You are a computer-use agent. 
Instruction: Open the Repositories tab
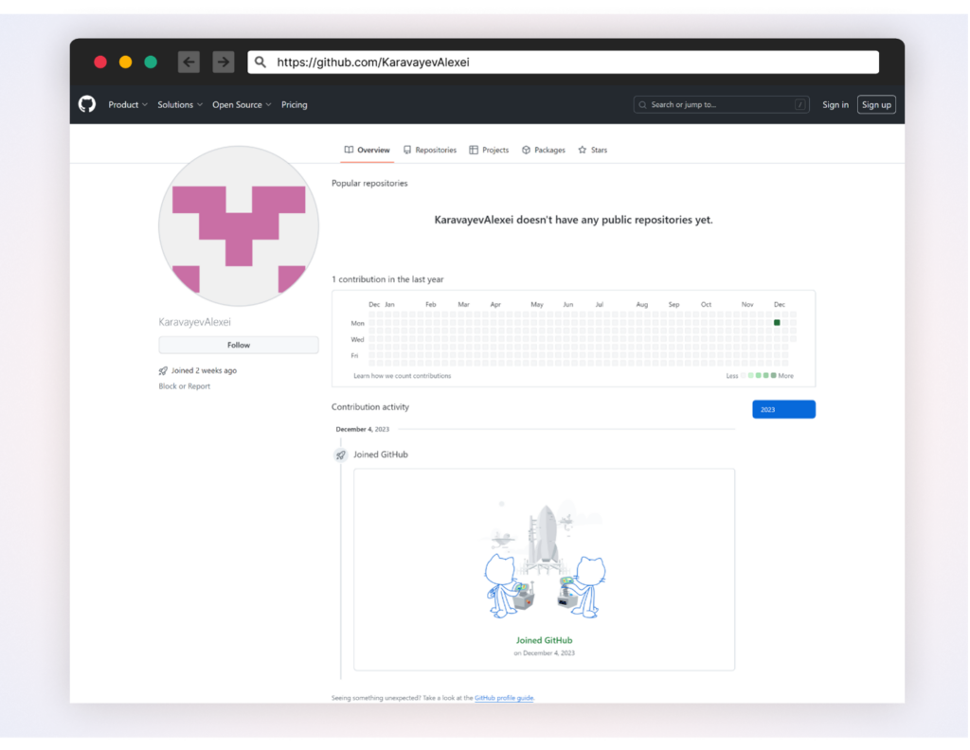tap(430, 150)
